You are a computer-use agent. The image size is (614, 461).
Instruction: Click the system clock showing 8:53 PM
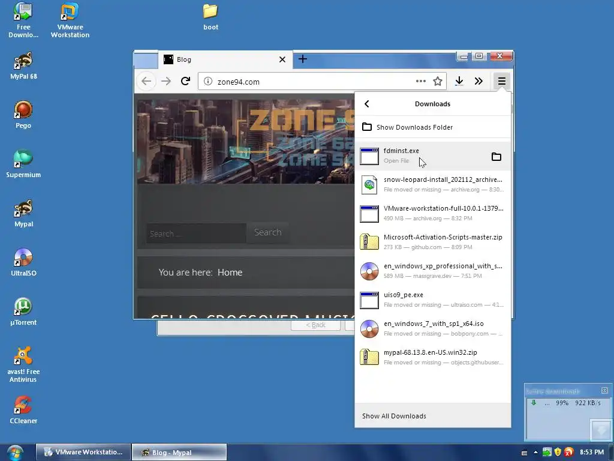[592, 452]
